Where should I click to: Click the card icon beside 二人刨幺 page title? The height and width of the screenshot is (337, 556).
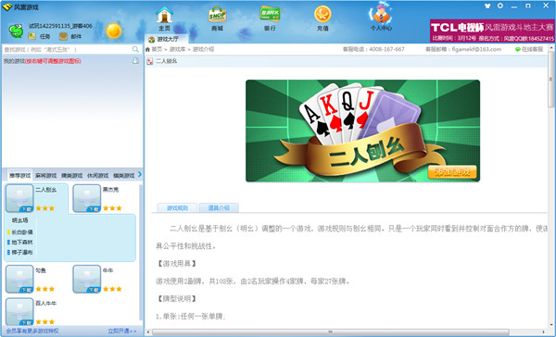pos(149,61)
